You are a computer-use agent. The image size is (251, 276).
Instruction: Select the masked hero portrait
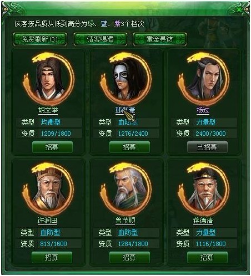pyautogui.click(x=126, y=79)
